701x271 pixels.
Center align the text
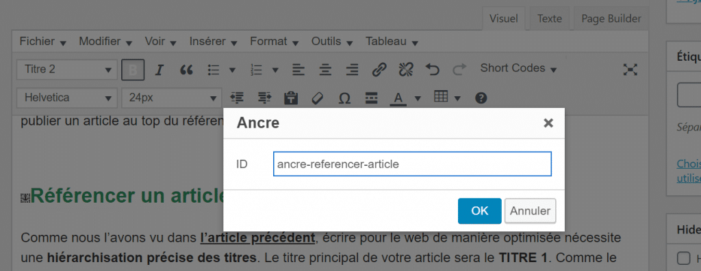(x=325, y=70)
